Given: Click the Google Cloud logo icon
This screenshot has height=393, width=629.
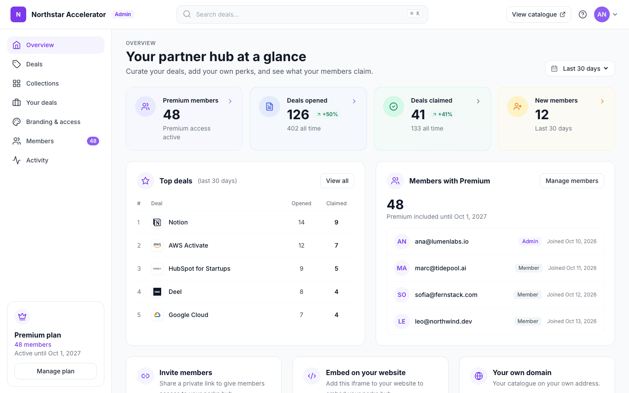Looking at the screenshot, I should click(x=157, y=315).
